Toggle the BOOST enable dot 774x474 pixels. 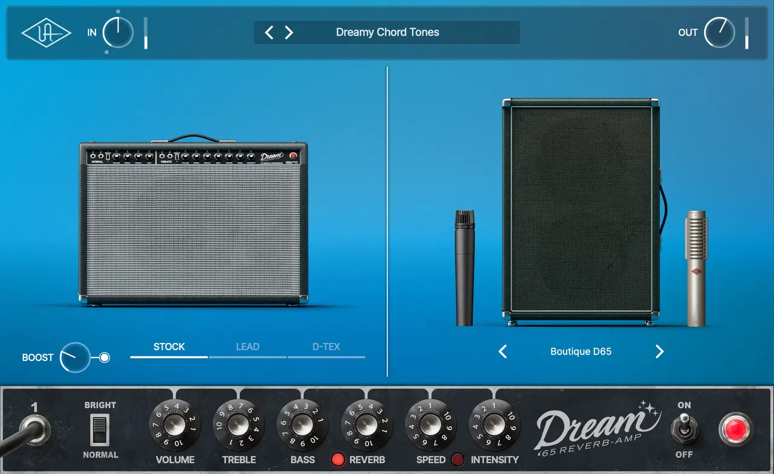tap(103, 357)
